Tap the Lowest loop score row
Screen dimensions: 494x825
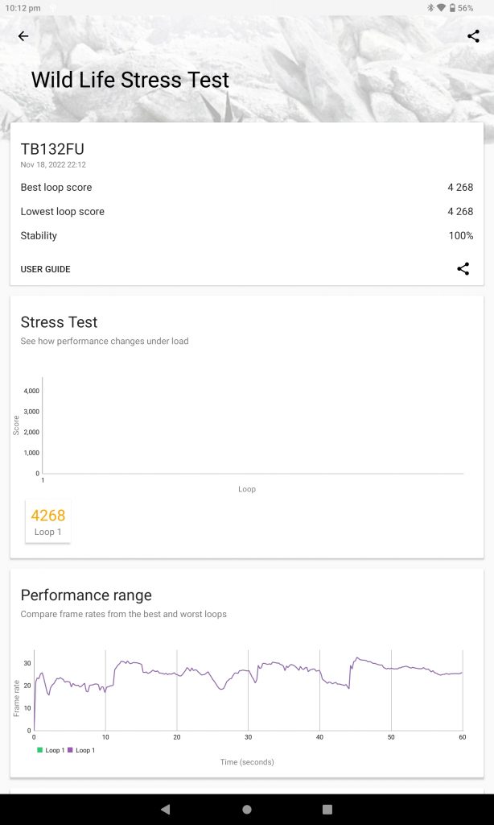246,212
